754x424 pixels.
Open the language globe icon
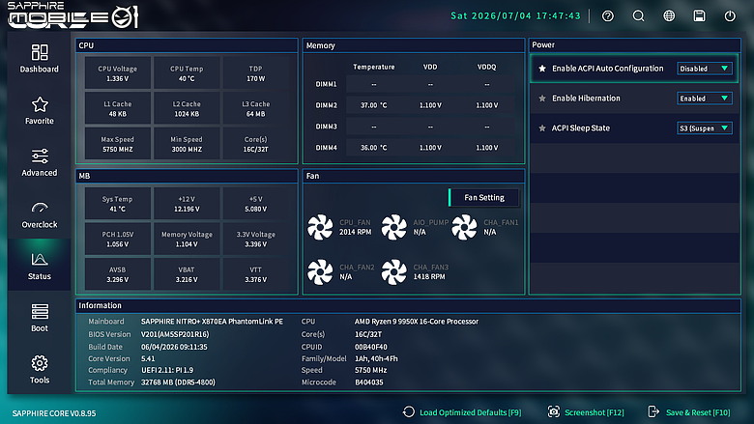(x=669, y=15)
